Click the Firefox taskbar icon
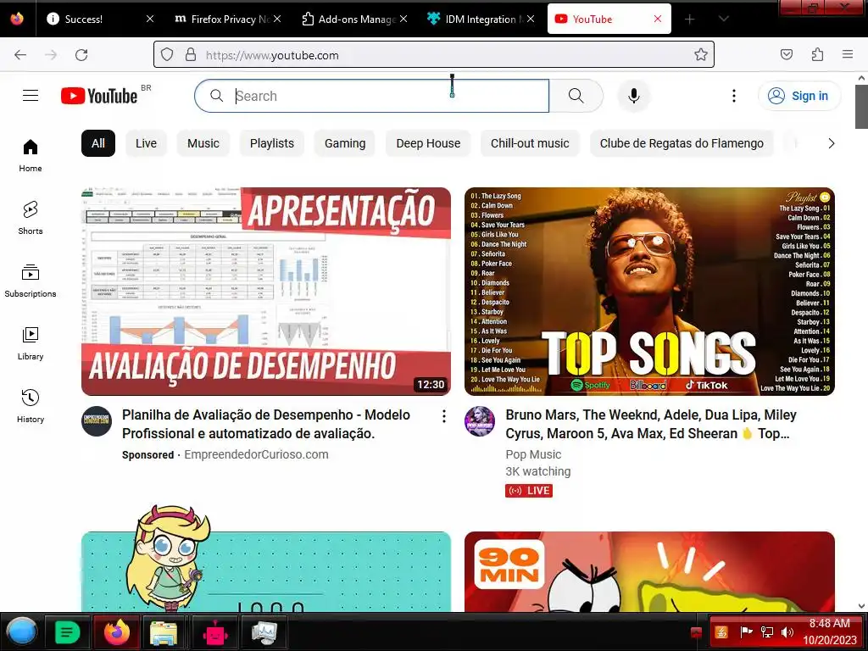The height and width of the screenshot is (651, 868). coord(116,632)
